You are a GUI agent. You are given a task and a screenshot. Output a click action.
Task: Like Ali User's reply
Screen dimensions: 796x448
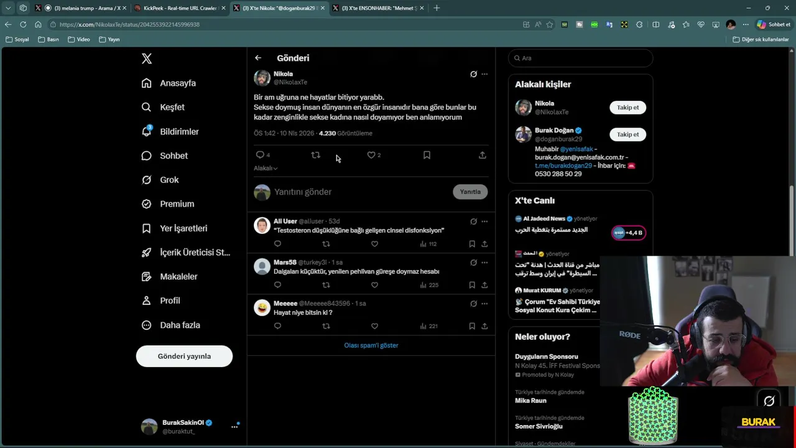[374, 244]
